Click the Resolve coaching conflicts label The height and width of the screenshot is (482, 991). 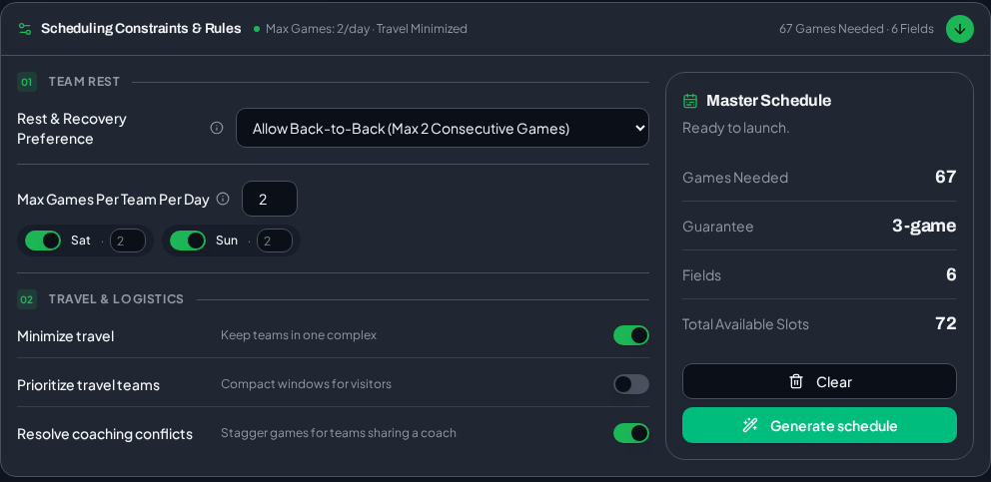pos(105,434)
